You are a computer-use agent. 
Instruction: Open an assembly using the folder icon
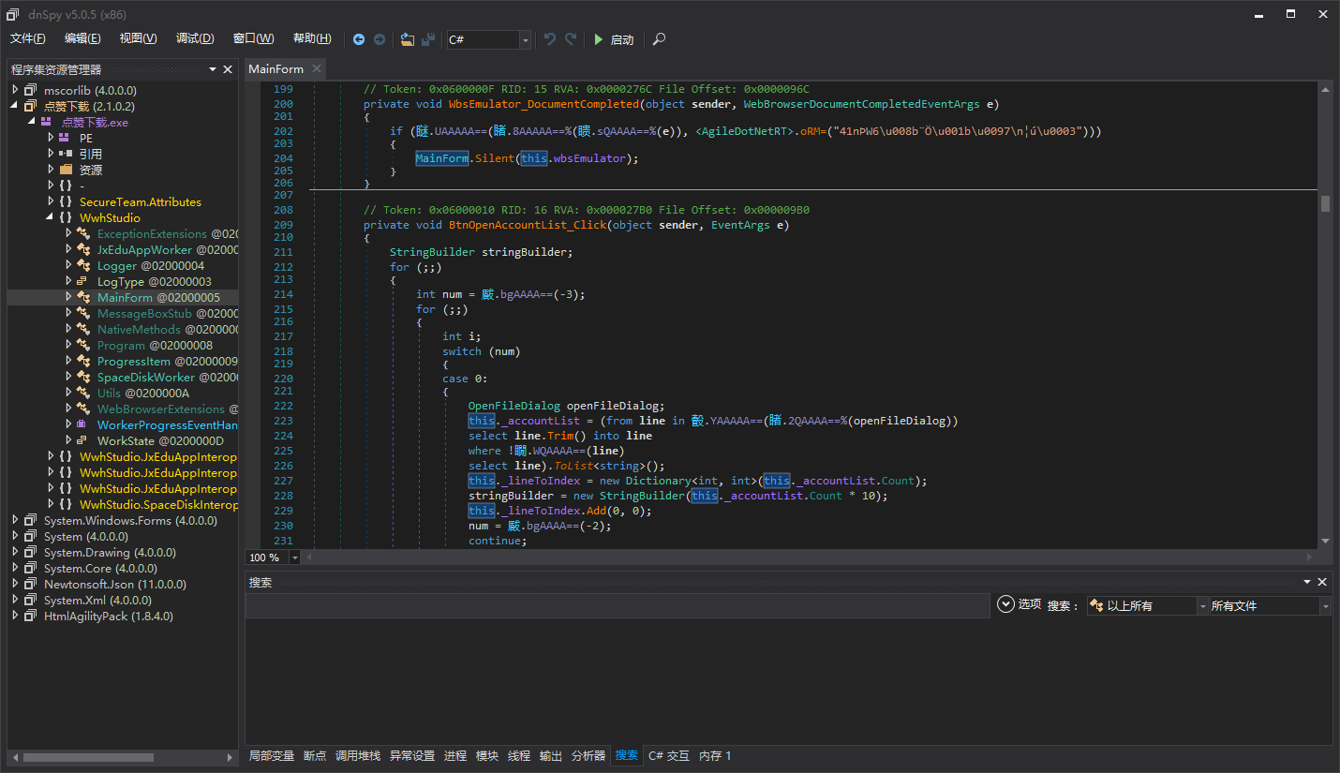coord(407,40)
